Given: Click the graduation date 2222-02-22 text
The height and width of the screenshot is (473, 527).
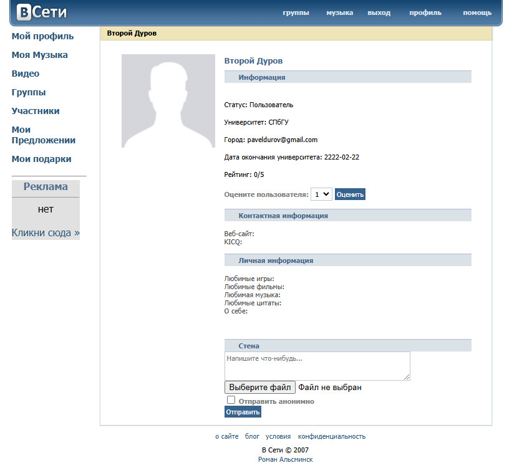Looking at the screenshot, I should pos(342,157).
